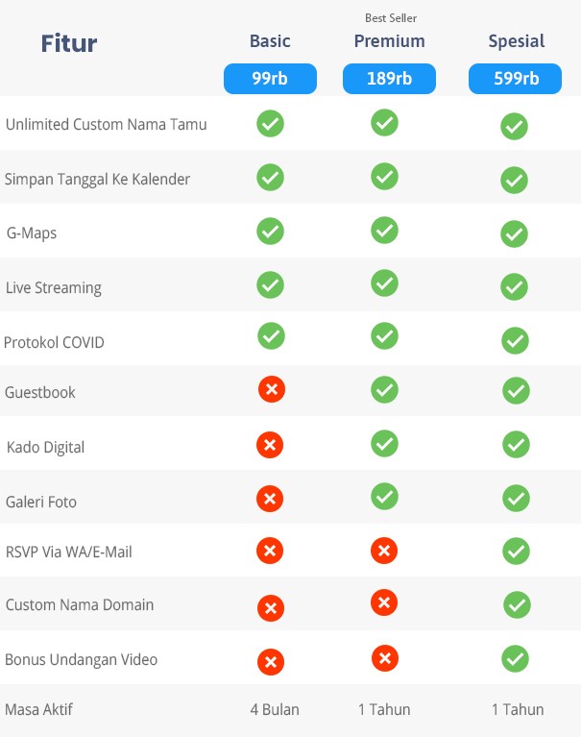
Task: Click the red X for Basic Guestbook
Action: pos(272,389)
